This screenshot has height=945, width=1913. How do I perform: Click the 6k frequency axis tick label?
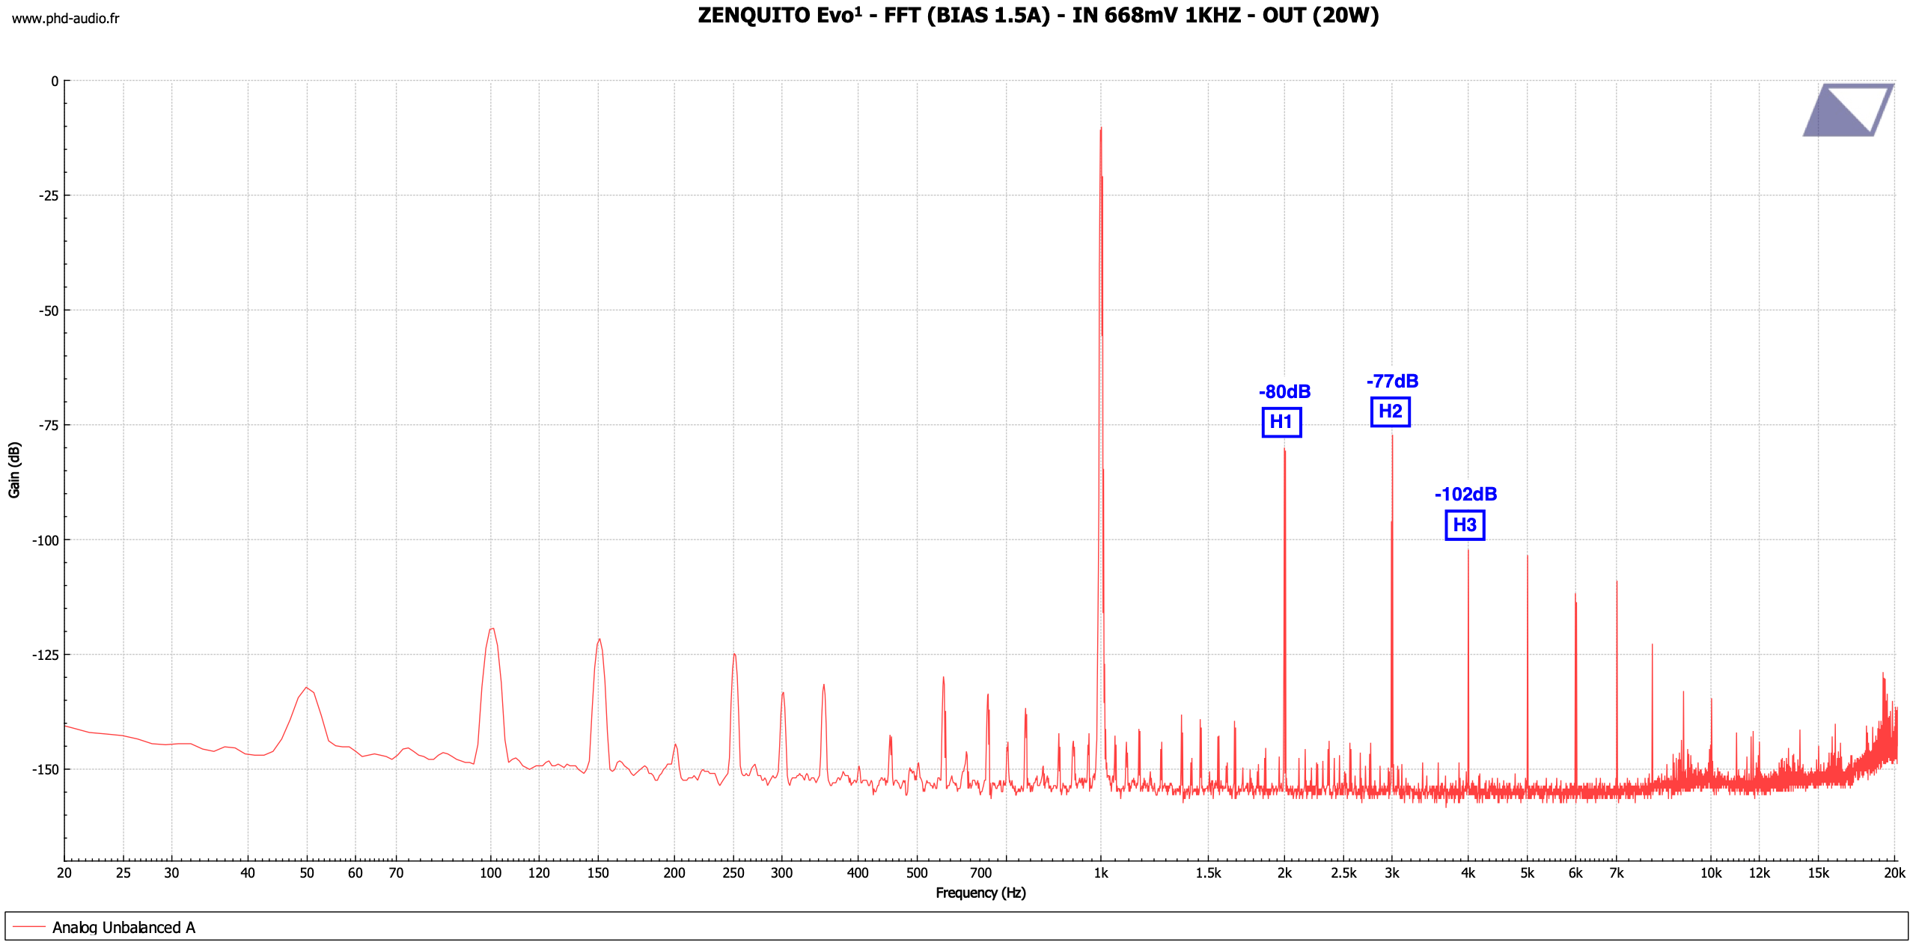point(1575,873)
